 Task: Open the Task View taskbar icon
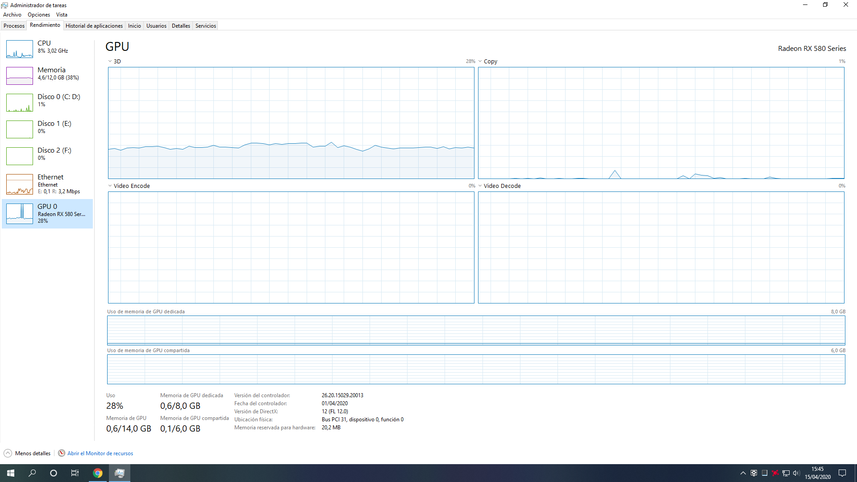75,473
